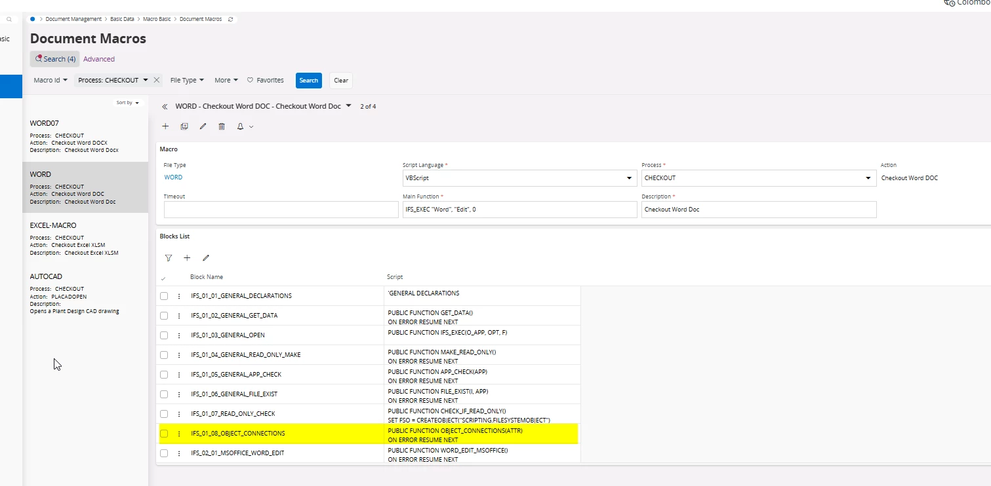Toggle the Search (4) panel button
The height and width of the screenshot is (486, 991).
[x=55, y=59]
